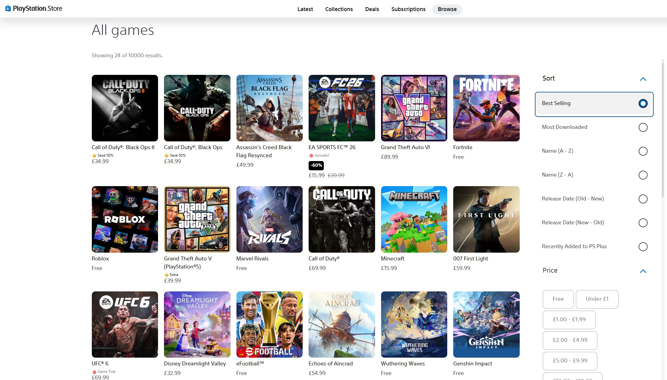
Task: Open the Collections tab
Action: coord(339,9)
